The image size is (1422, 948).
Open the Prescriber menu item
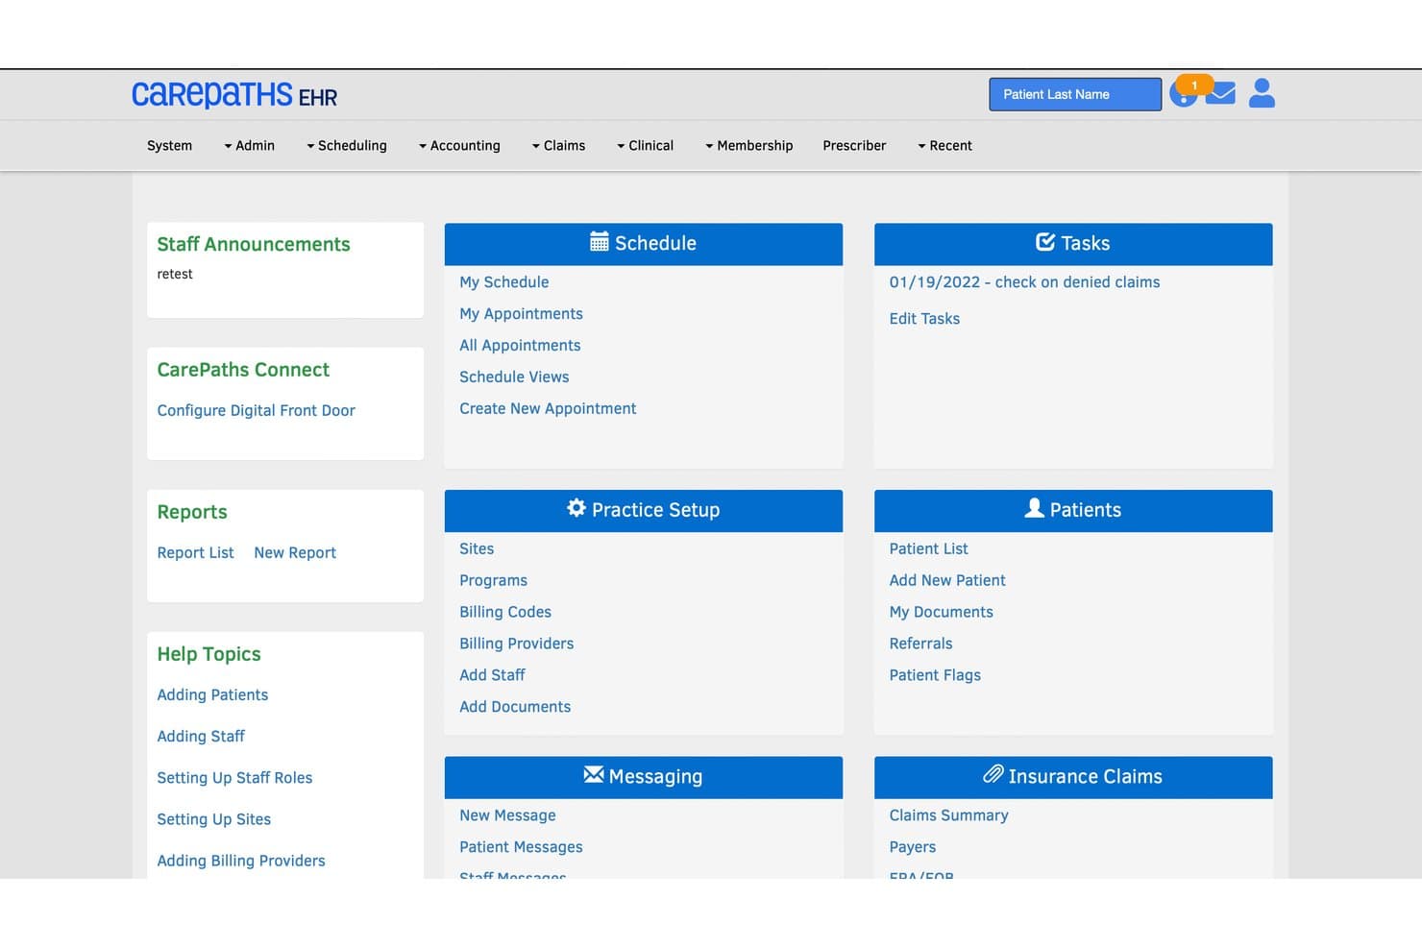pyautogui.click(x=854, y=146)
